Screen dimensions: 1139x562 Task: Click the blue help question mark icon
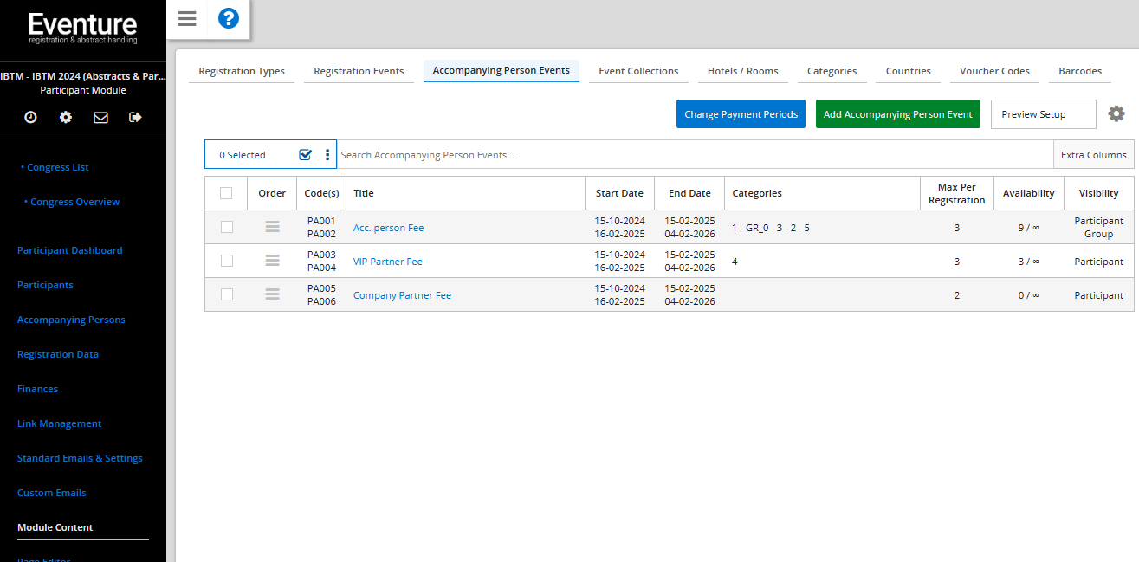[228, 18]
